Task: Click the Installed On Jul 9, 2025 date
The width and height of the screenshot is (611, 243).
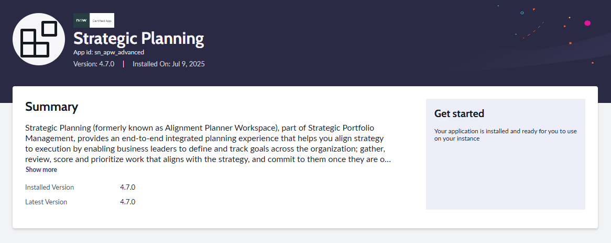Action: [168, 64]
